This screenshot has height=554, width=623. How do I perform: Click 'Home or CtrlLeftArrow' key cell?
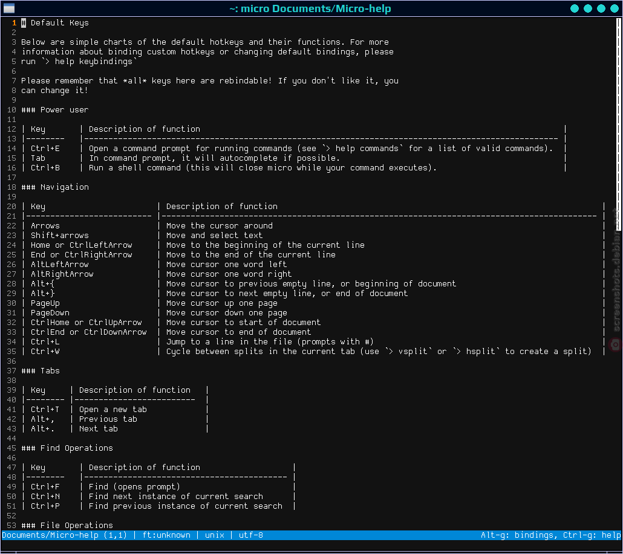pyautogui.click(x=82, y=245)
